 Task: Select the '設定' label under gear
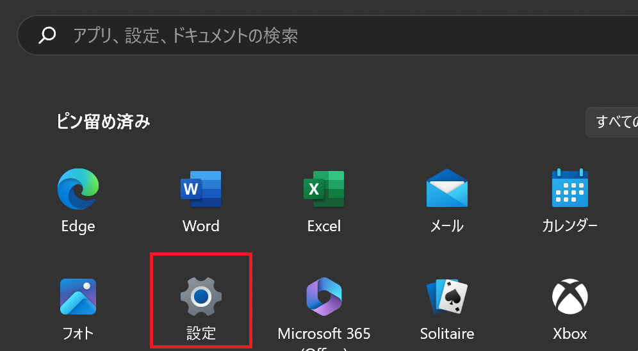point(200,334)
